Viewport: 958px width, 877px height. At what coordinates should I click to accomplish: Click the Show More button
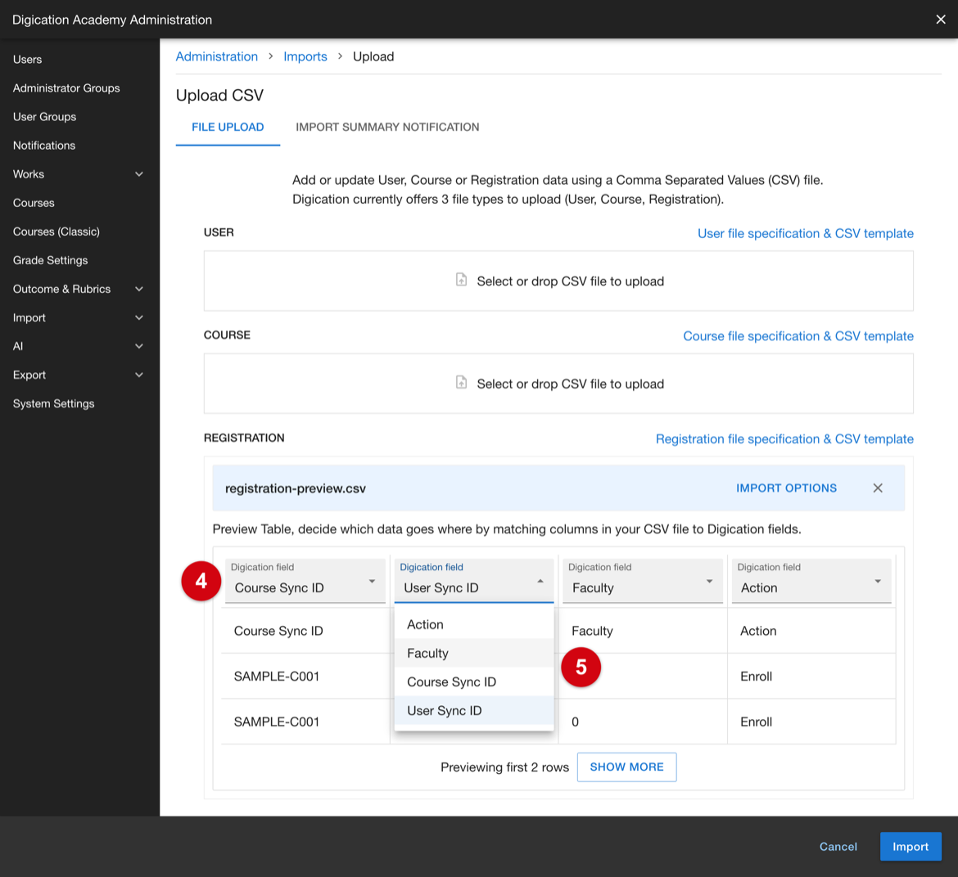626,767
